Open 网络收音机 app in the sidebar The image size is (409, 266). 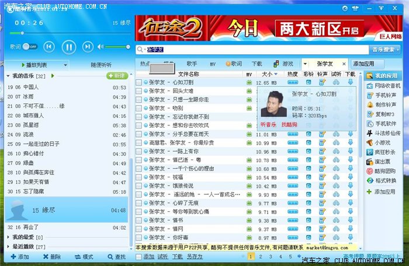tap(385, 86)
